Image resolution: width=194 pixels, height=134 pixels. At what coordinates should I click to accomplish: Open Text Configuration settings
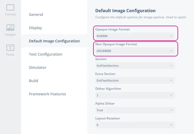(45, 54)
